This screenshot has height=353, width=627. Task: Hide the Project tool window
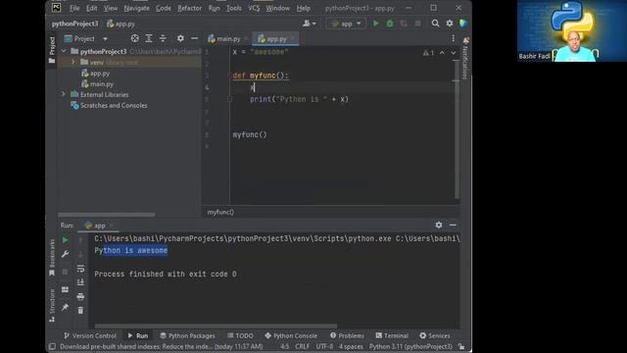[x=194, y=38]
